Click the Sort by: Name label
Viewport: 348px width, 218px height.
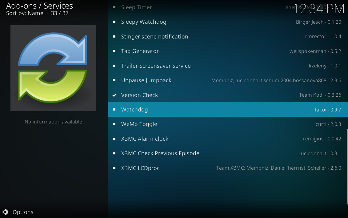(25, 13)
